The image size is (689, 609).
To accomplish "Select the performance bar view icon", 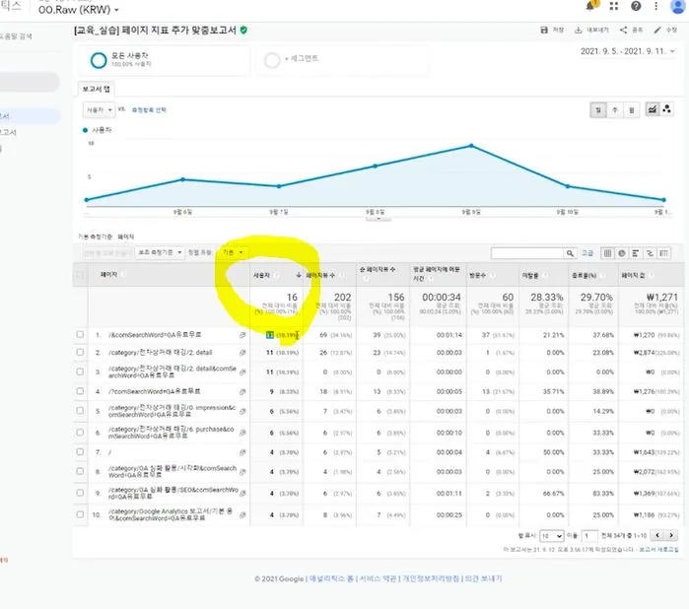I will coord(636,253).
